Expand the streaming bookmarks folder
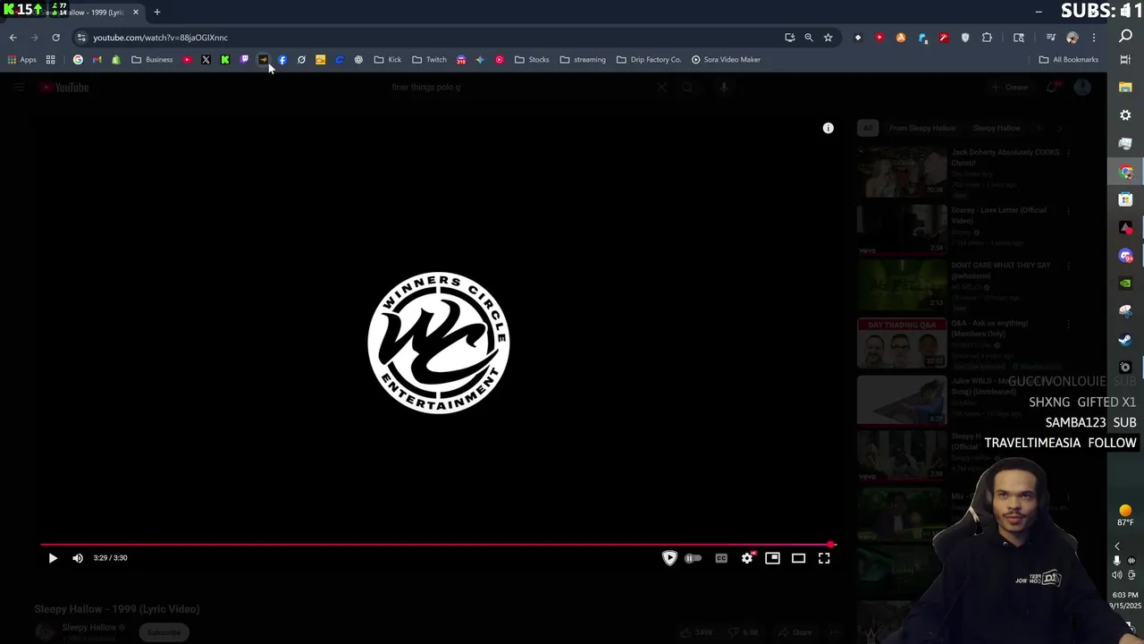 click(x=583, y=60)
